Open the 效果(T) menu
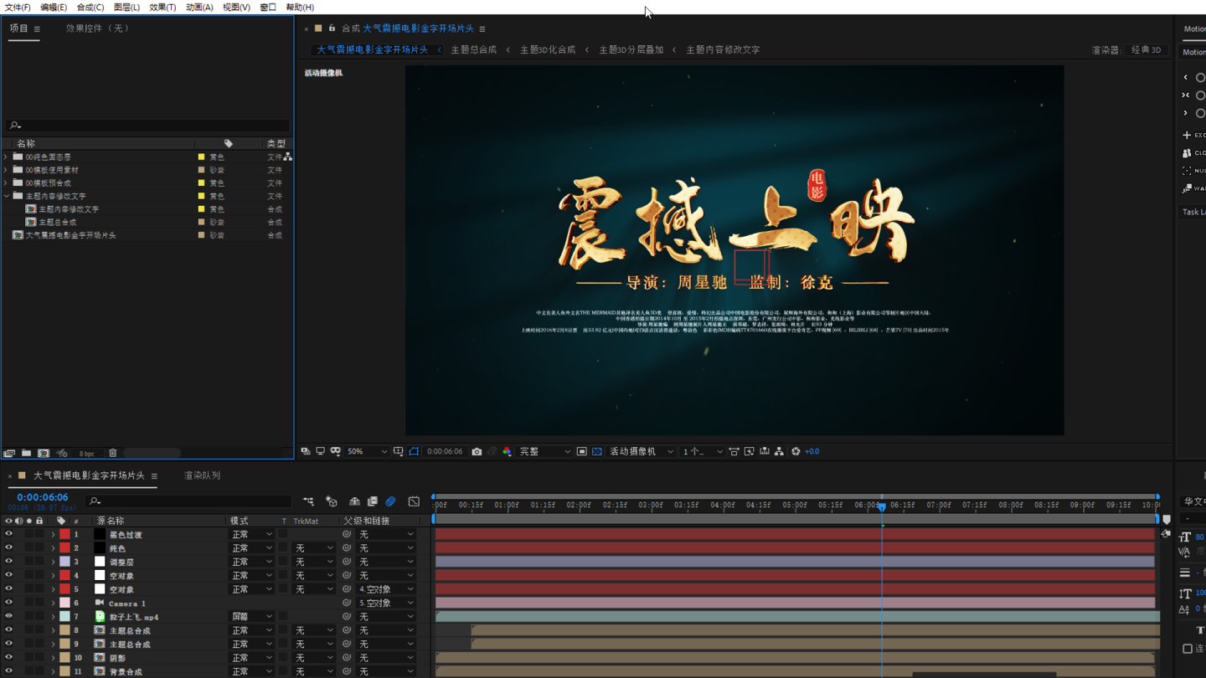This screenshot has height=678, width=1206. click(162, 7)
